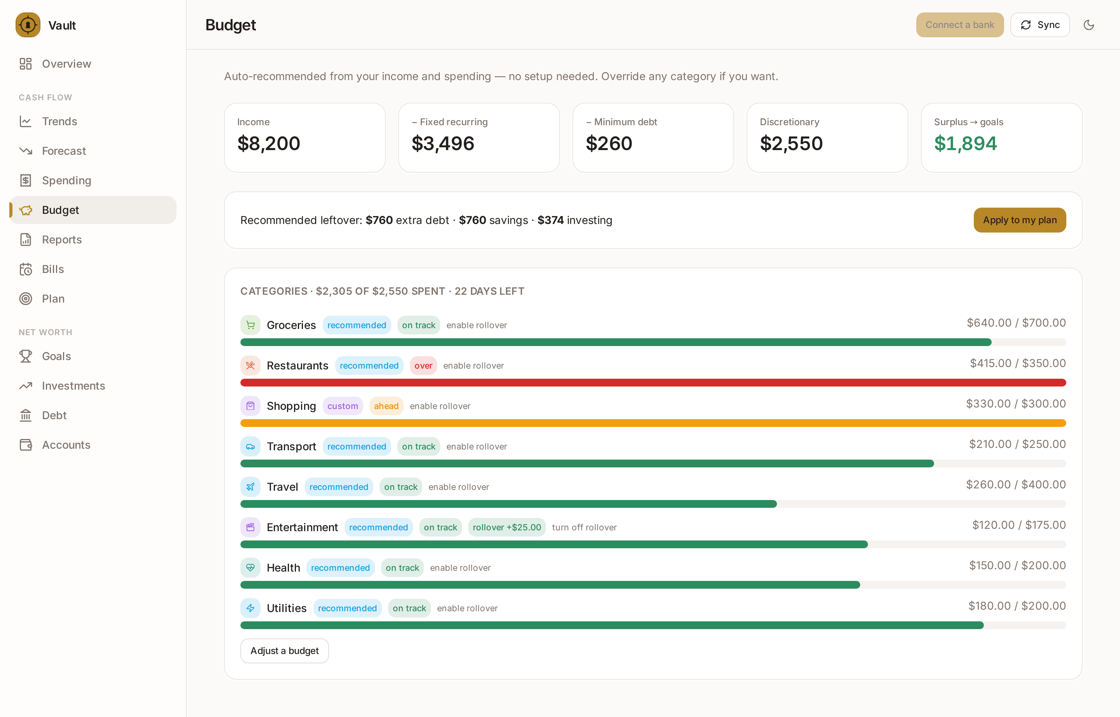This screenshot has height=717, width=1120.
Task: Click the Entertainment clapperboard icon
Action: pyautogui.click(x=250, y=528)
